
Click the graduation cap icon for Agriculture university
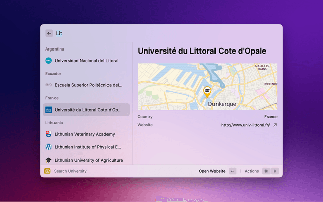click(x=49, y=160)
